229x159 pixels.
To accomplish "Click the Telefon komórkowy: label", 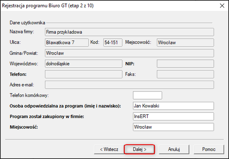I will pos(29,95).
